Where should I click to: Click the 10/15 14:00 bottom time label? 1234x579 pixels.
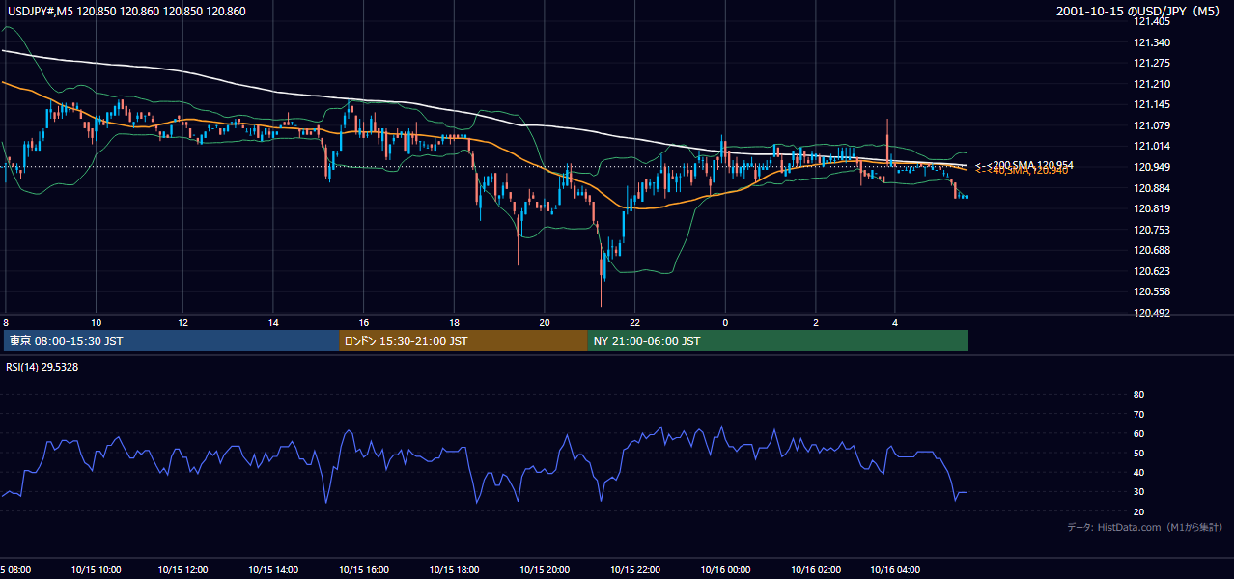point(272,570)
